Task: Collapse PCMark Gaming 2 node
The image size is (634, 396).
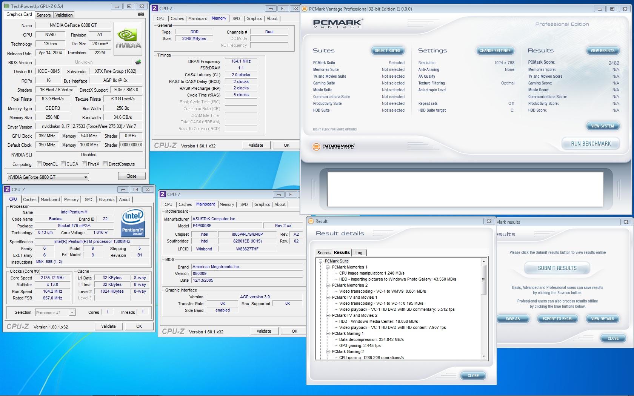Action: tap(328, 351)
